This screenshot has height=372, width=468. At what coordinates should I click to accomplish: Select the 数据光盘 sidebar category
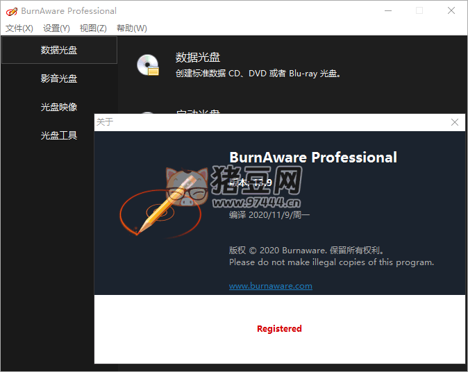[x=59, y=50]
